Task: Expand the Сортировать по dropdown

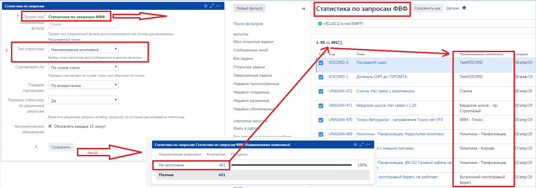Action: click(83, 67)
